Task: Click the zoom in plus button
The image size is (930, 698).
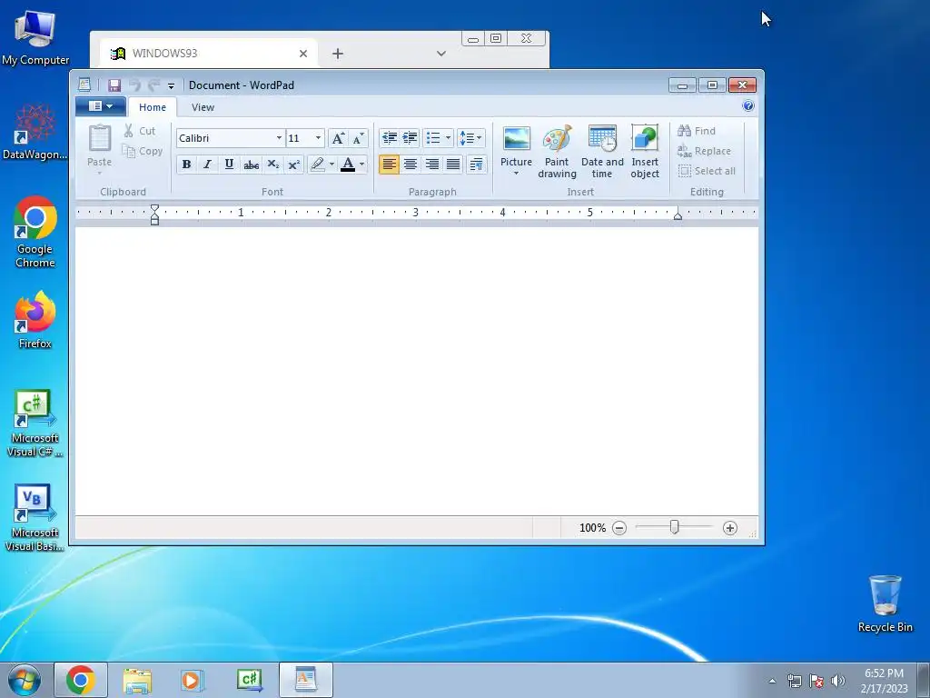Action: (x=730, y=528)
